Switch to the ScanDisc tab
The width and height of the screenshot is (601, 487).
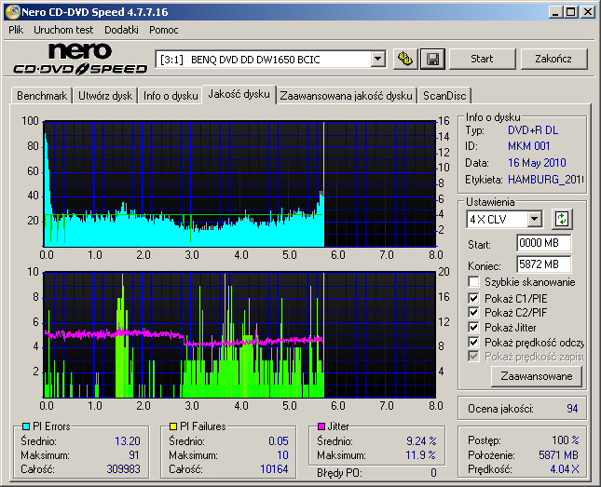point(444,96)
